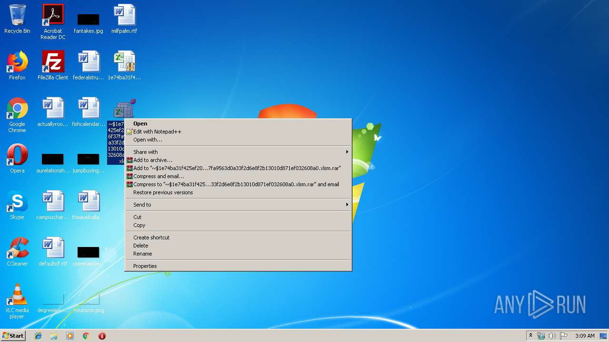Viewport: 609px width, 342px height.
Task: Choose Delete in context menu
Action: [x=238, y=246]
